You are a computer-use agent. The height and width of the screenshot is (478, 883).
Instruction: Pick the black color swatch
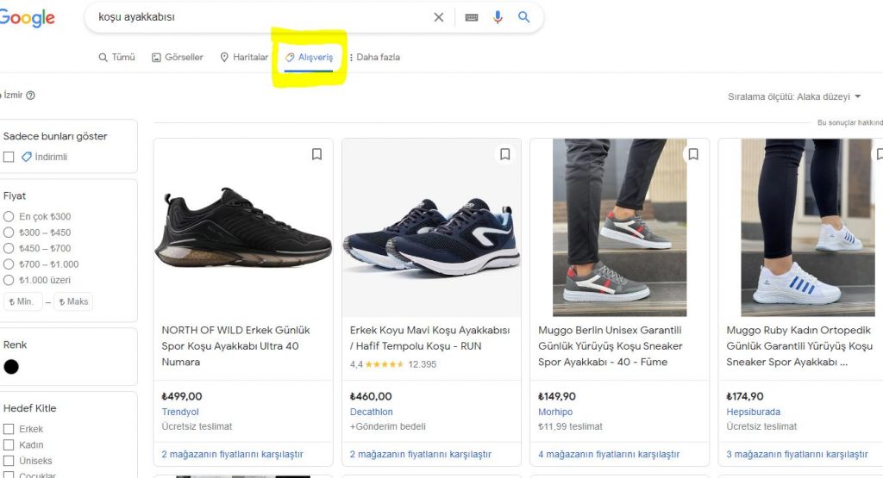click(11, 367)
